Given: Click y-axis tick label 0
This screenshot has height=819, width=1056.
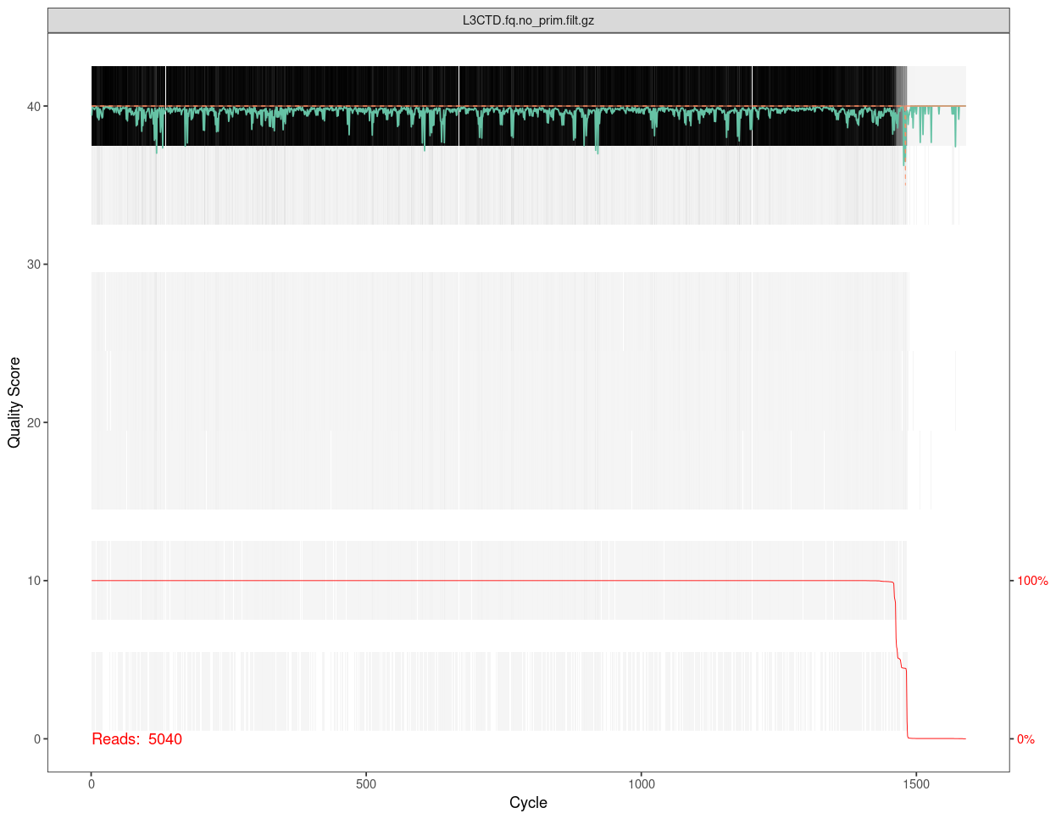Looking at the screenshot, I should [x=37, y=739].
